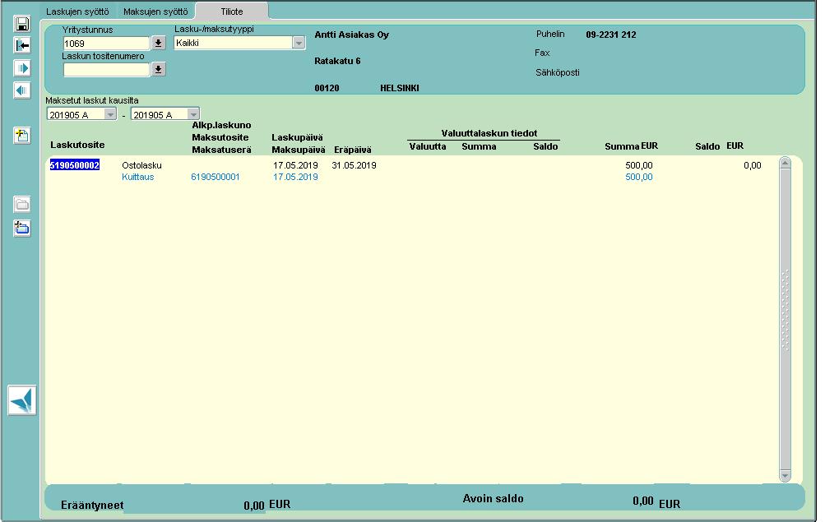Click the black invoice date 17.05.2019
The width and height of the screenshot is (825, 522).
coord(295,165)
